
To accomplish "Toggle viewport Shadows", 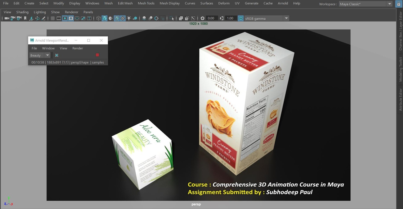I will [x=135, y=18].
